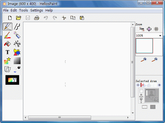Choose the Gradient tool

point(17,61)
